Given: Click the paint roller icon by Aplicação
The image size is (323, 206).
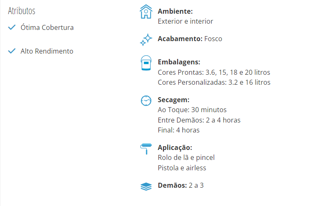Looking at the screenshot, I should 146,149.
